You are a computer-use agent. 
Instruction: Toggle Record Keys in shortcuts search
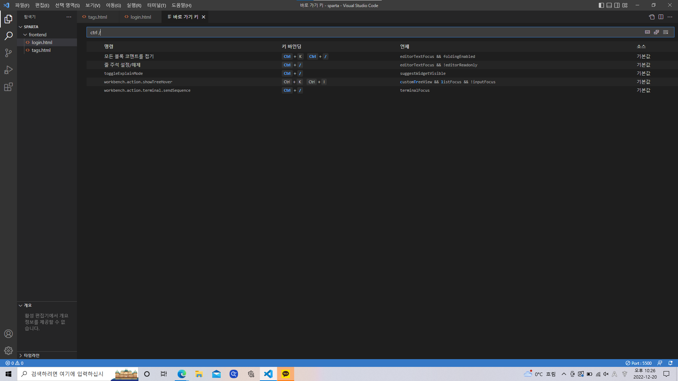click(x=647, y=32)
